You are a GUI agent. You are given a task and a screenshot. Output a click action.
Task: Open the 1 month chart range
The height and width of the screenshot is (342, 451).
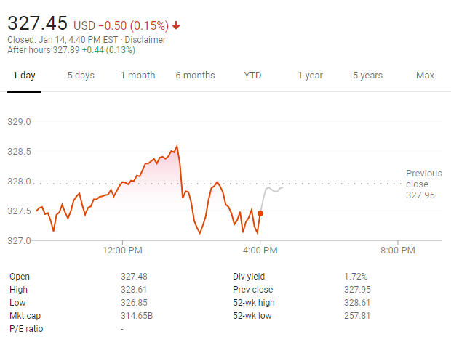[x=137, y=76]
